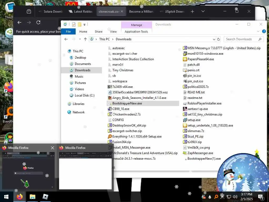Open the recent locations dropdown arrow

tap(80, 39)
